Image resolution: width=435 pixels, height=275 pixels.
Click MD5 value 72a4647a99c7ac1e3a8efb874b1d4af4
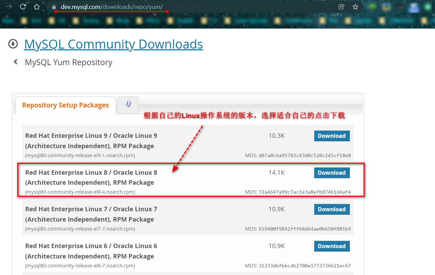pos(305,192)
